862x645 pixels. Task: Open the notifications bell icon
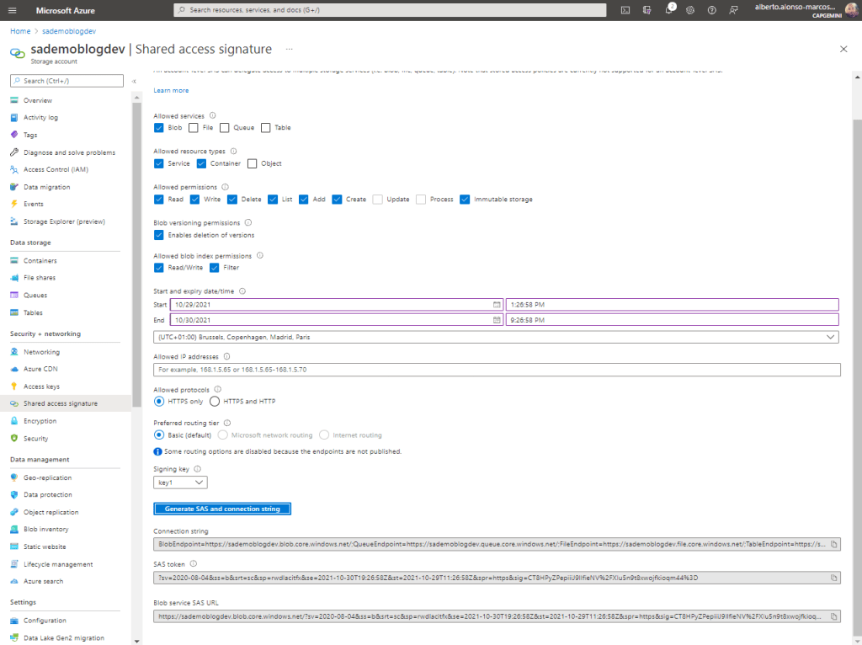tap(669, 10)
